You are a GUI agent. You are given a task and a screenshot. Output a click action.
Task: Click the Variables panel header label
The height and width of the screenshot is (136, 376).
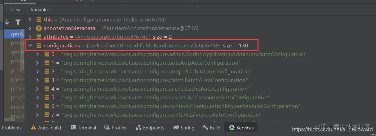point(40,10)
